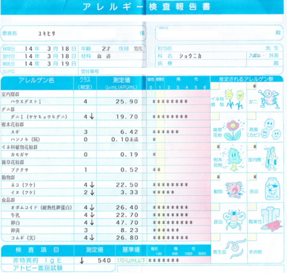The width and height of the screenshot is (287, 273).
Task: Select the title アレルギー検査報告書
Action: click(x=146, y=7)
